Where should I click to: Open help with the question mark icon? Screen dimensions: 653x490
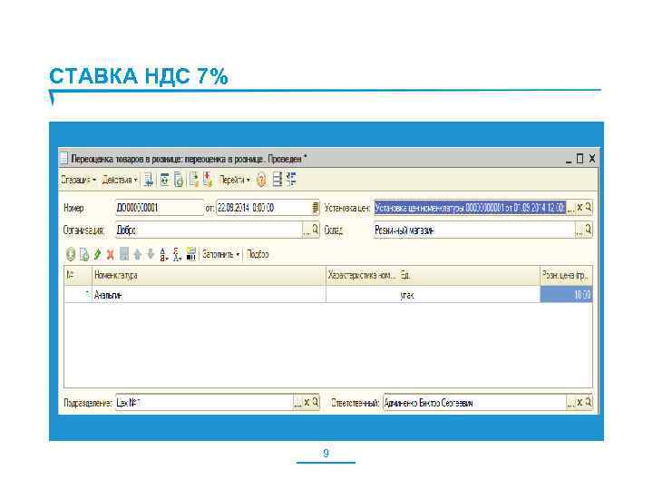[x=261, y=180]
